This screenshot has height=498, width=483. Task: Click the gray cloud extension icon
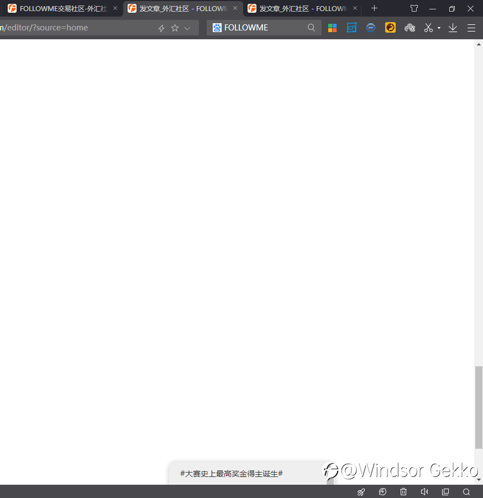410,28
